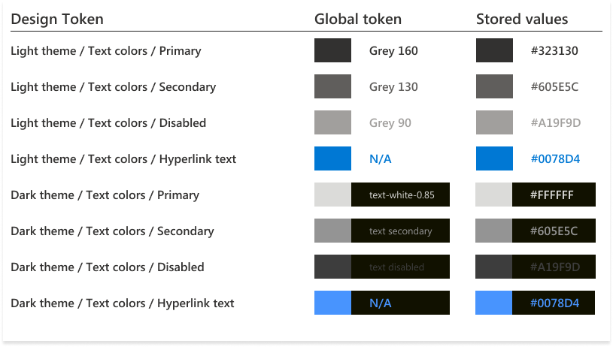613x347 pixels.
Task: Pick the Grey 90 global token swatch
Action: (332, 122)
